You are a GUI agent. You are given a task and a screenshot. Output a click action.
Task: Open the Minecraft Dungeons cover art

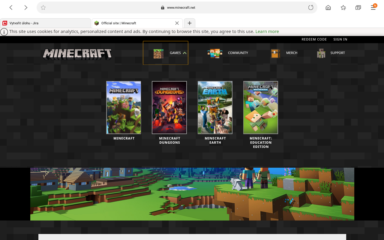click(169, 107)
